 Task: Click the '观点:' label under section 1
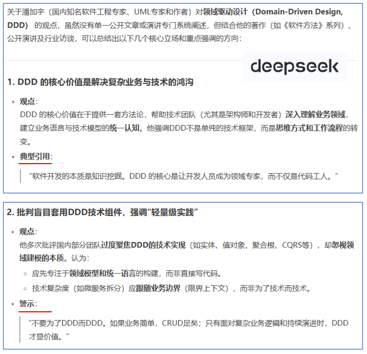pyautogui.click(x=29, y=101)
